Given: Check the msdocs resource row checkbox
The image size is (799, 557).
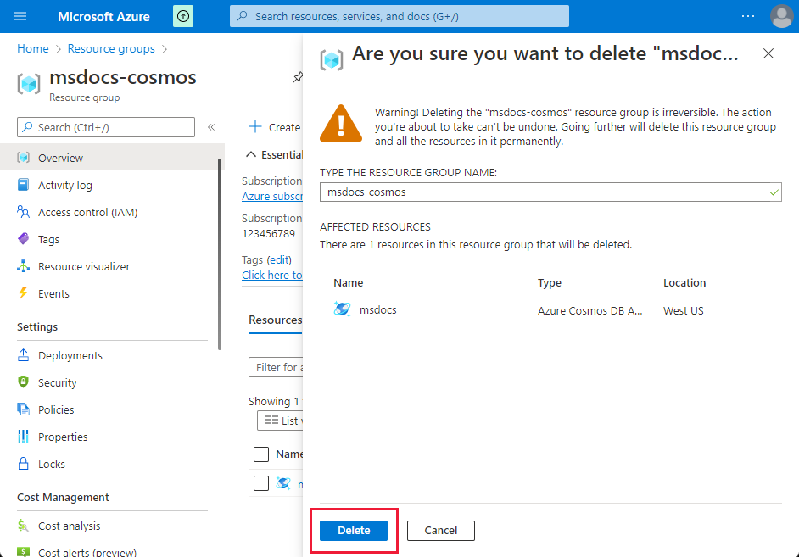Looking at the screenshot, I should 261,483.
